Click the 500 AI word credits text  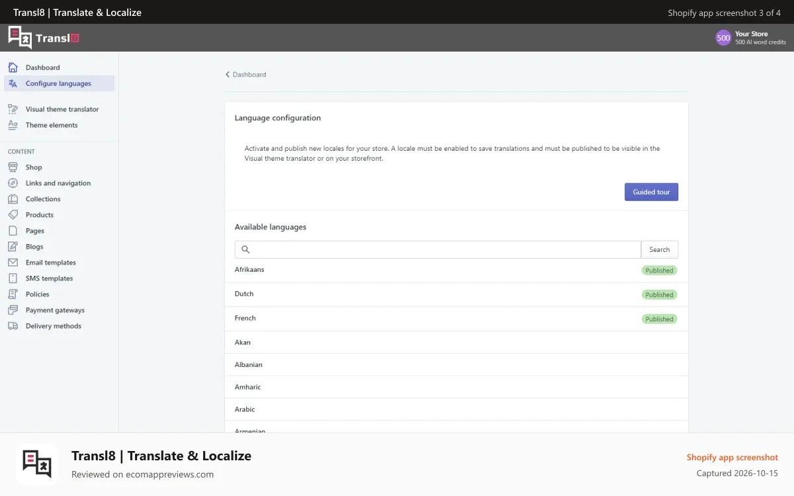coord(761,42)
